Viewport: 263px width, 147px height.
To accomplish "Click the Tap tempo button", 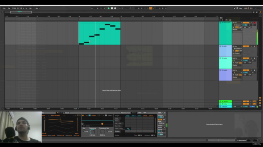I will [x=9, y=8].
